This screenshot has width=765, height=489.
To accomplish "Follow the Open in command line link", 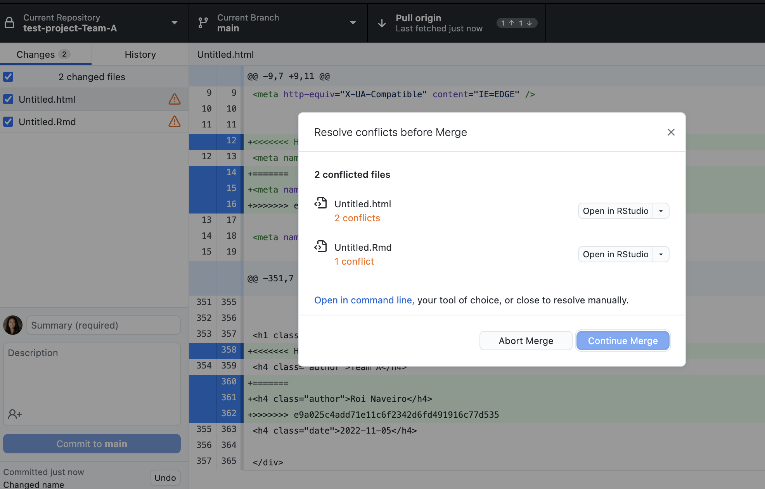I will point(364,300).
